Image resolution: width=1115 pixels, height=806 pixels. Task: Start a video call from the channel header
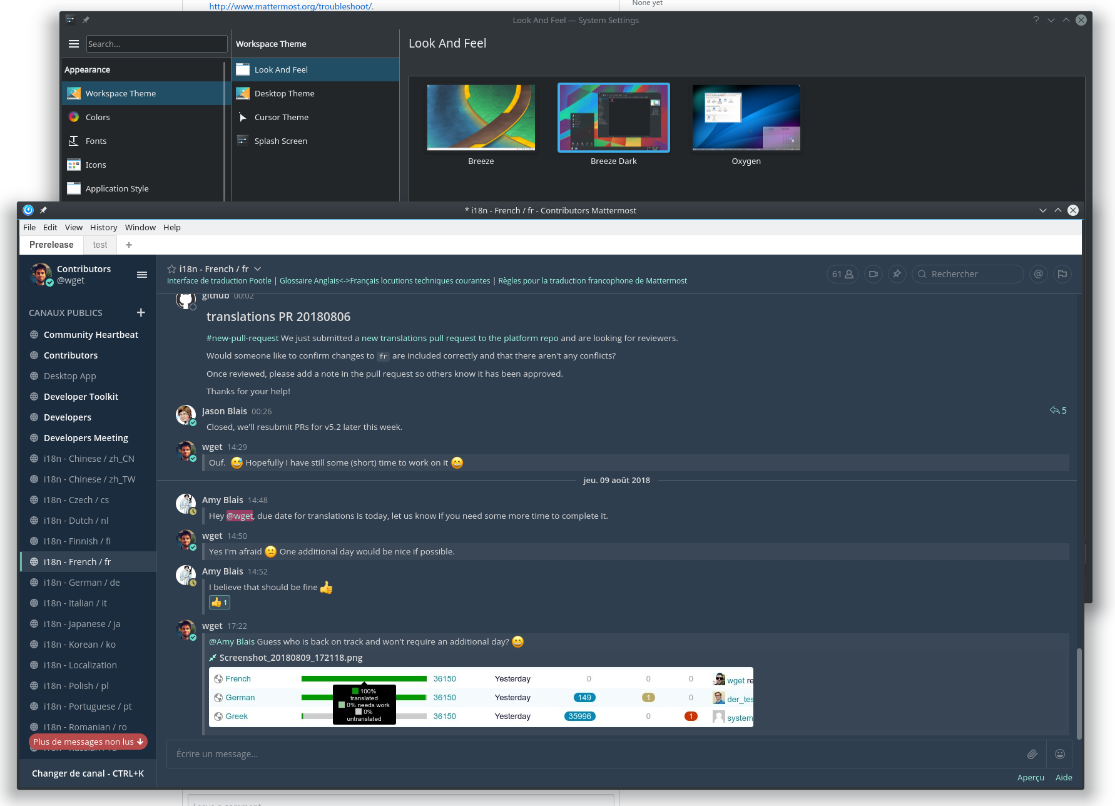tap(873, 274)
